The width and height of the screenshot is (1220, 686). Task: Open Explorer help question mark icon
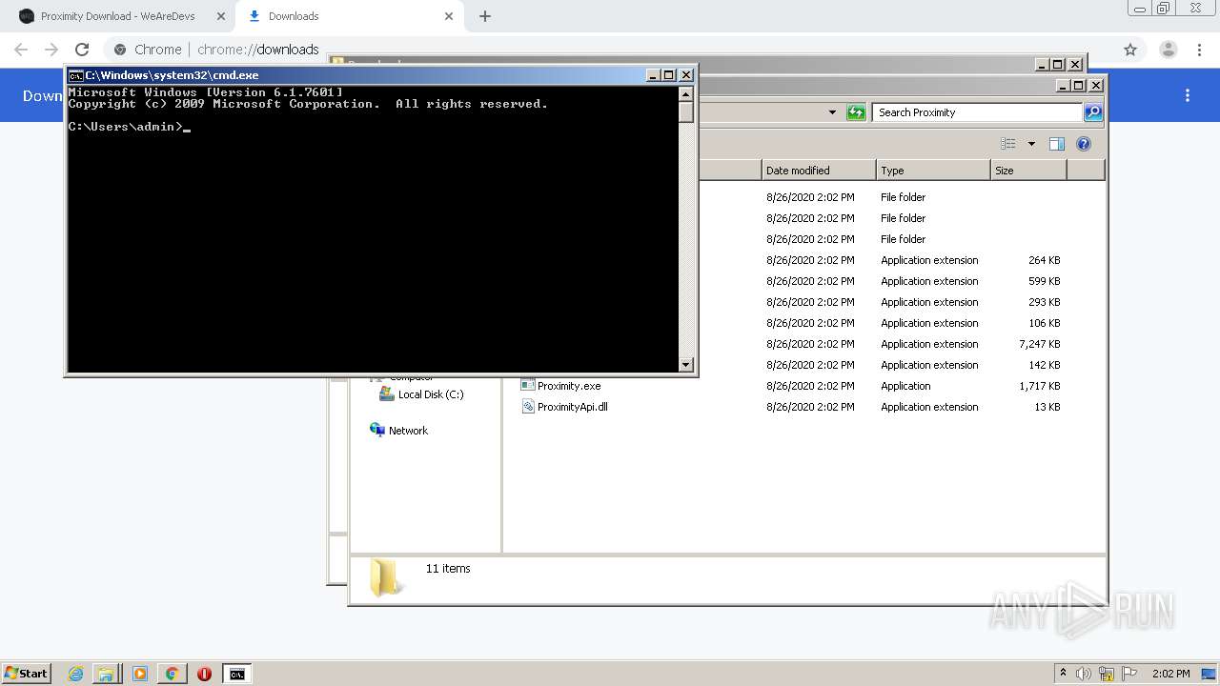(x=1083, y=144)
